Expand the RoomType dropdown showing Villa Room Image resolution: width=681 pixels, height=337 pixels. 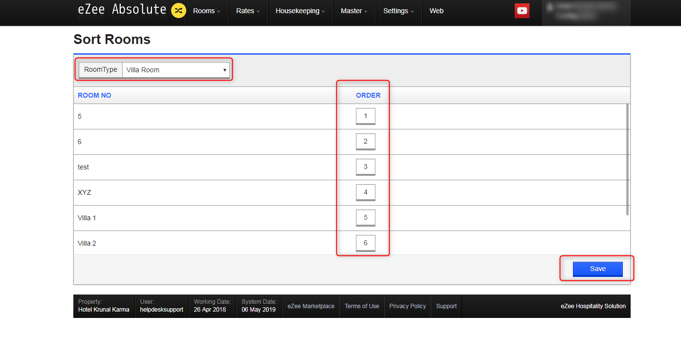[176, 70]
